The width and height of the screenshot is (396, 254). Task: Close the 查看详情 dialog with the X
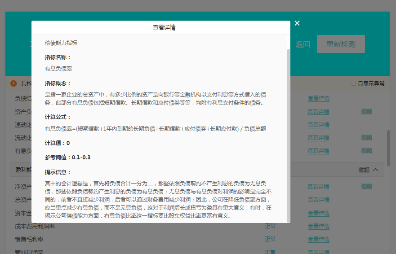coord(297,23)
